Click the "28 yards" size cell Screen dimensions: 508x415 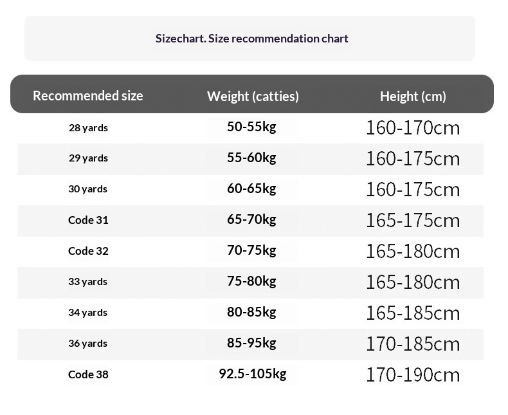coord(88,127)
